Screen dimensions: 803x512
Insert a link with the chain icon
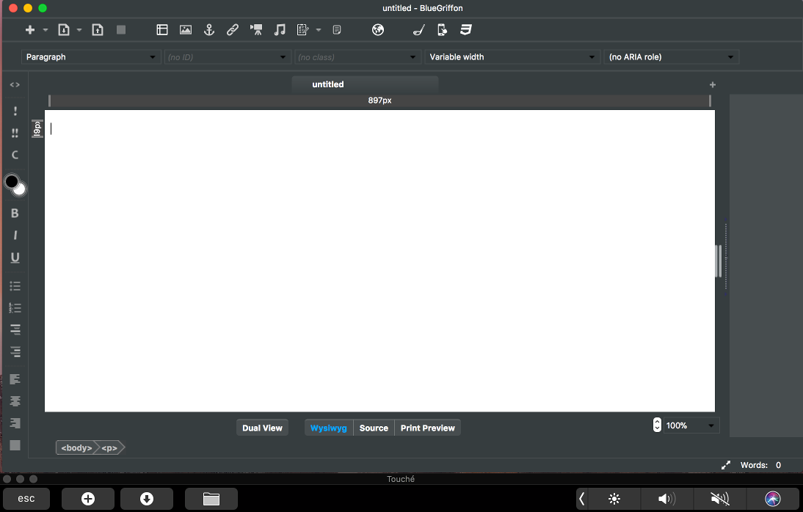pos(233,29)
